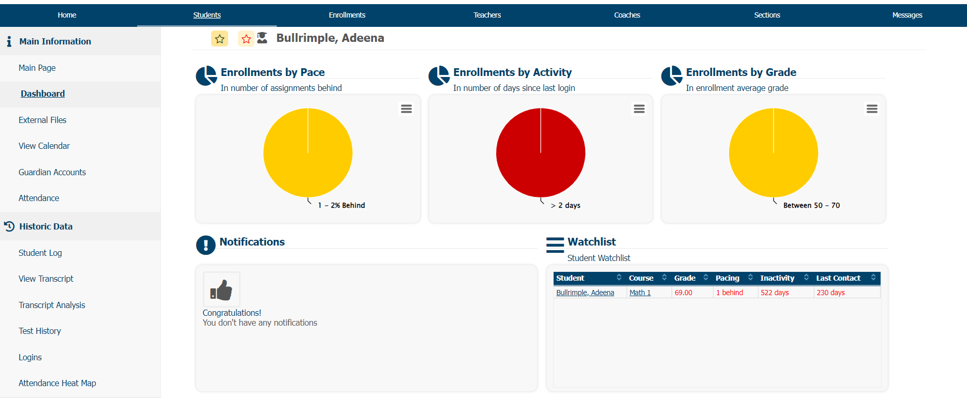Click pie icon beside Enrollments by Activity

point(439,76)
